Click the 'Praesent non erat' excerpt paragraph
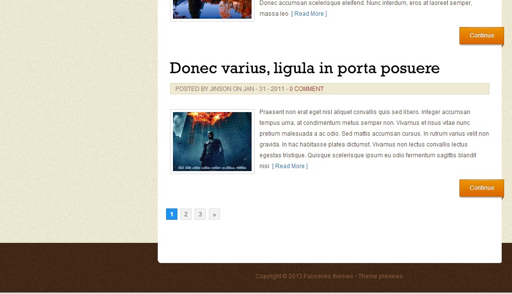 click(x=373, y=134)
